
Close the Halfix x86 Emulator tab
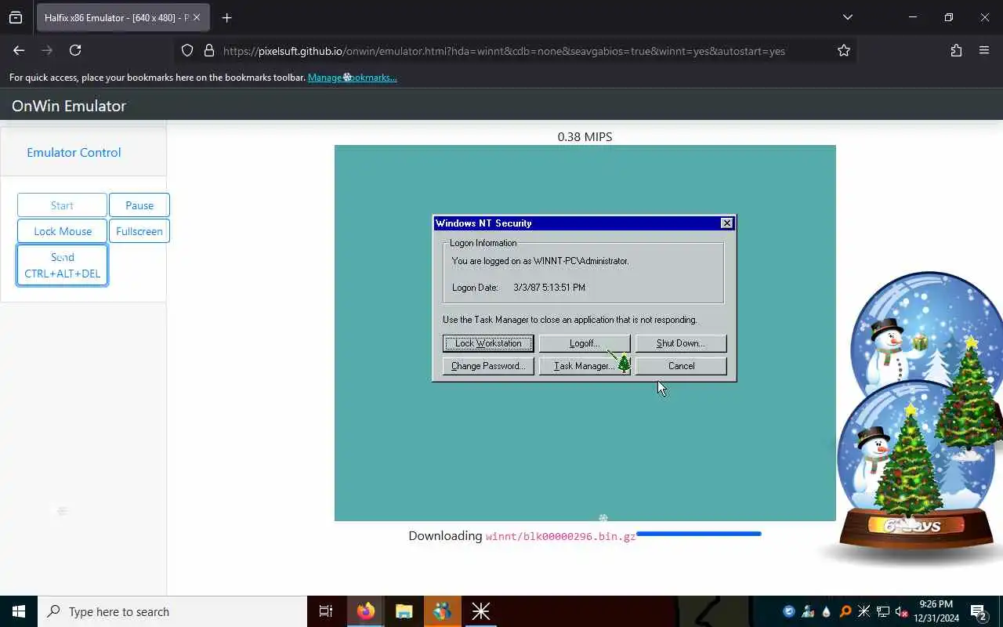pyautogui.click(x=197, y=17)
